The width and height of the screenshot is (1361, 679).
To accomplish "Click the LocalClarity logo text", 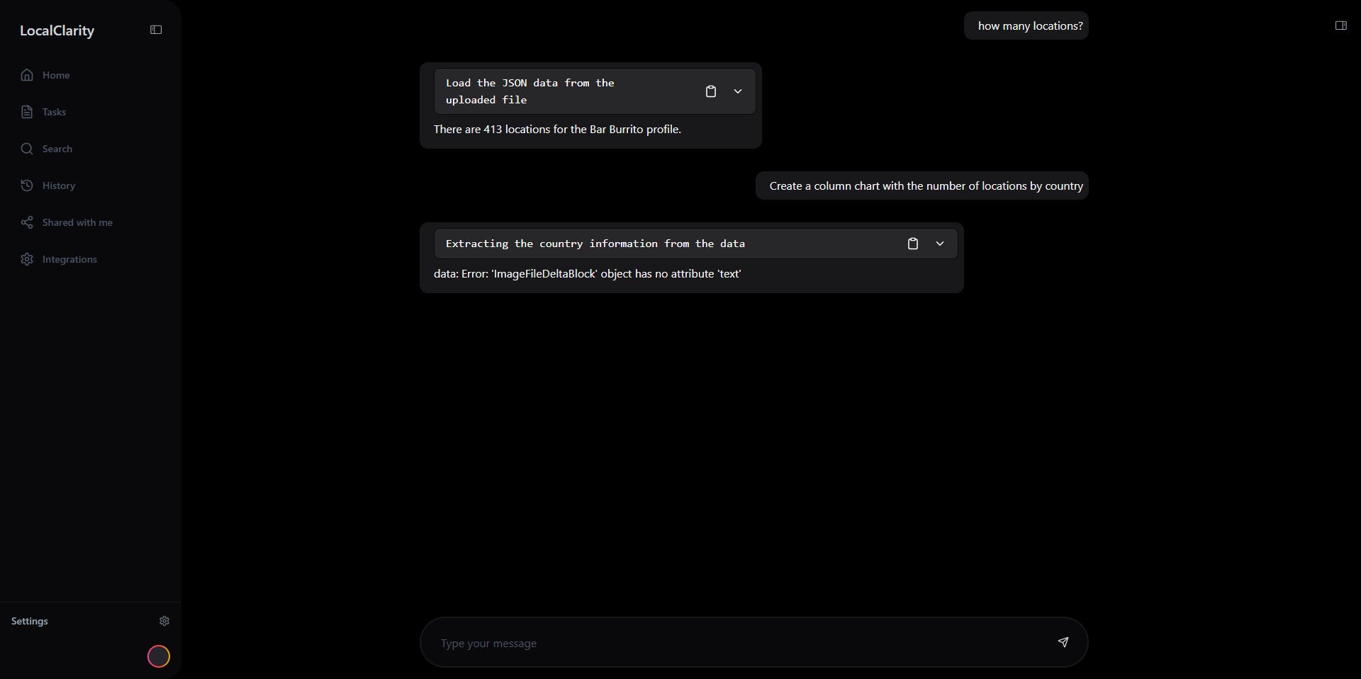I will [x=57, y=30].
